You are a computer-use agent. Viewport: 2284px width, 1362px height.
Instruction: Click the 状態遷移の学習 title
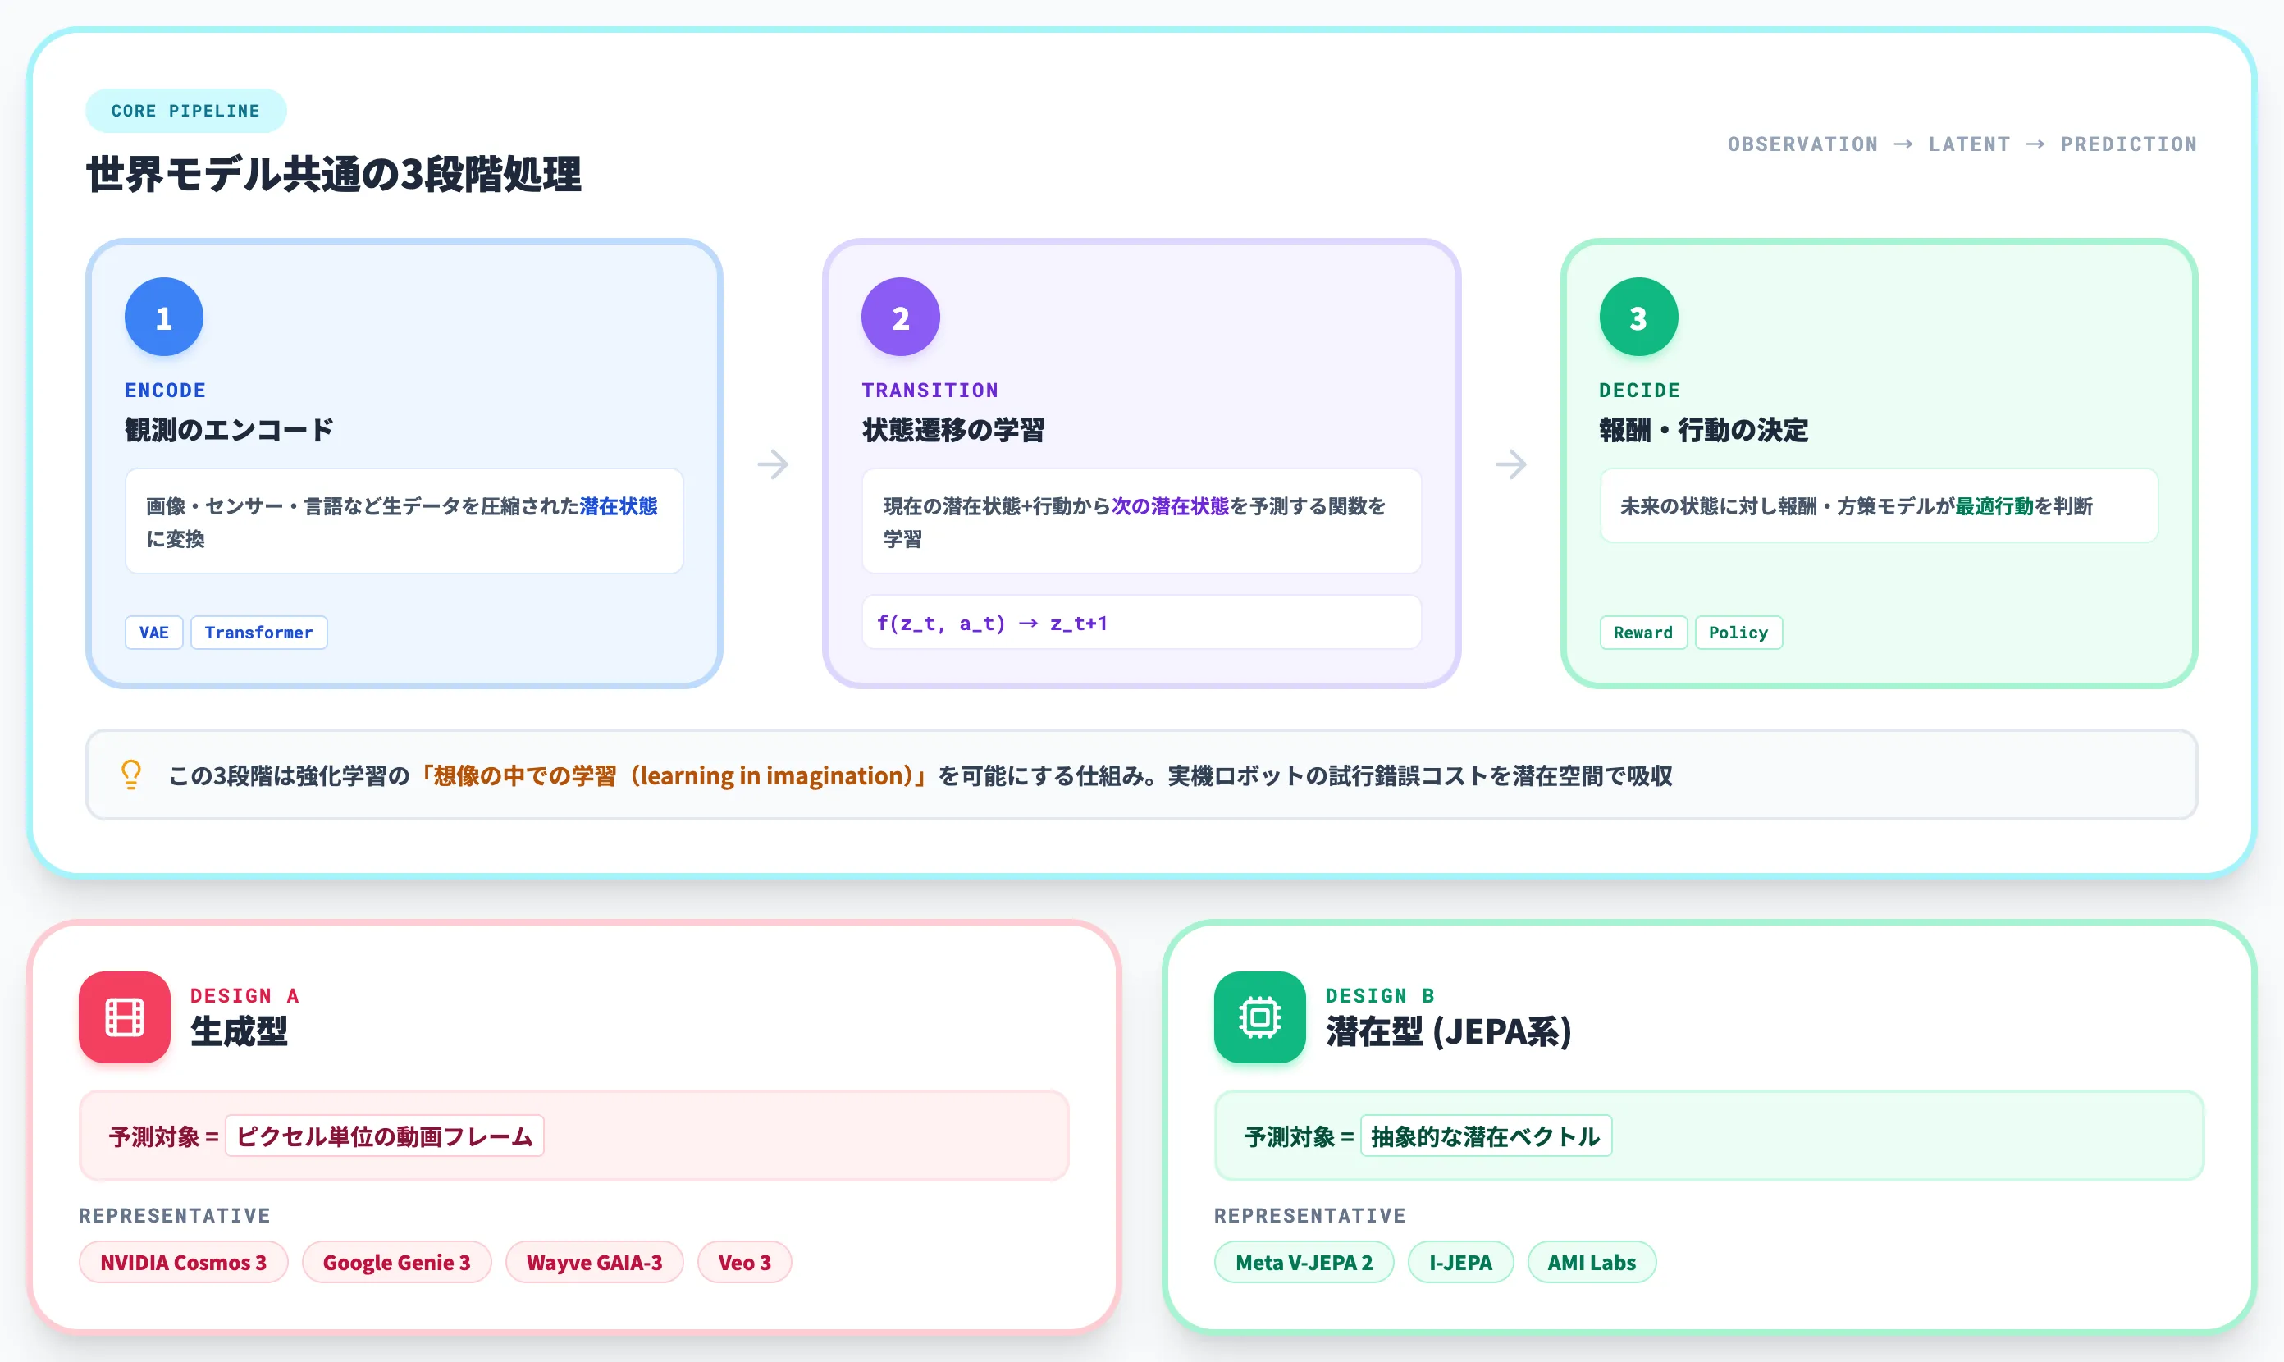(x=953, y=430)
